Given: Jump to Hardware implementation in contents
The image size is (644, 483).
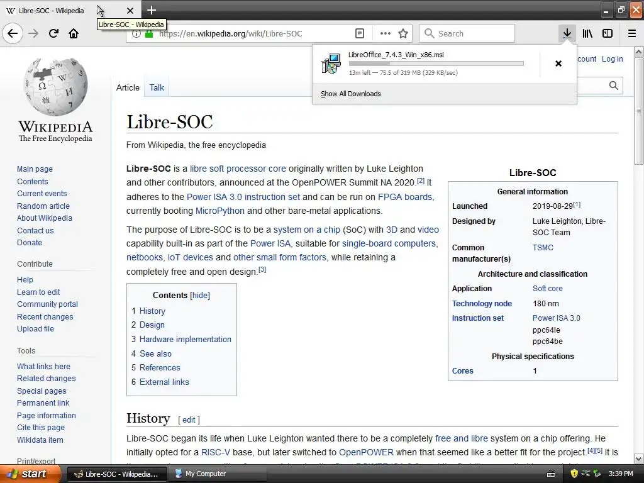Looking at the screenshot, I should [x=186, y=339].
